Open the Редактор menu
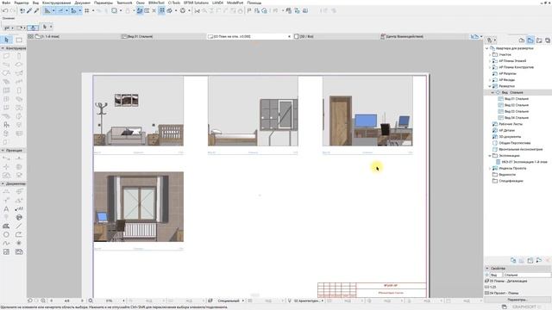 (x=22, y=3)
